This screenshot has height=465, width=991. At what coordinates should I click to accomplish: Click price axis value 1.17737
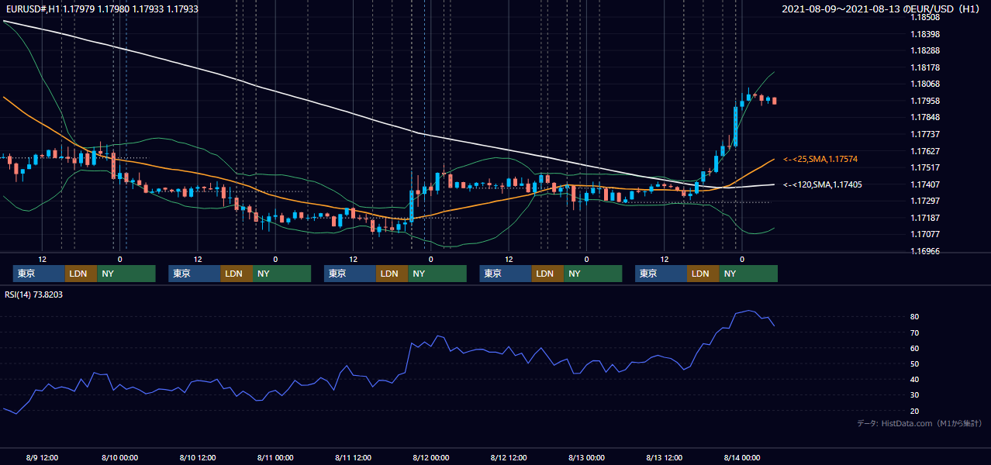pos(925,134)
